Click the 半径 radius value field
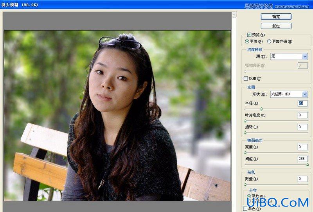Screen dimensions: 313x212 click(x=302, y=103)
